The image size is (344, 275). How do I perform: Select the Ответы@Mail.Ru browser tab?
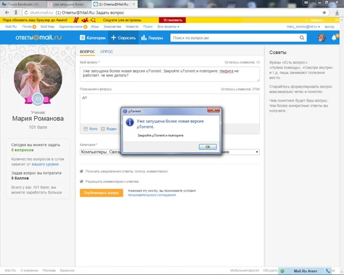click(114, 4)
